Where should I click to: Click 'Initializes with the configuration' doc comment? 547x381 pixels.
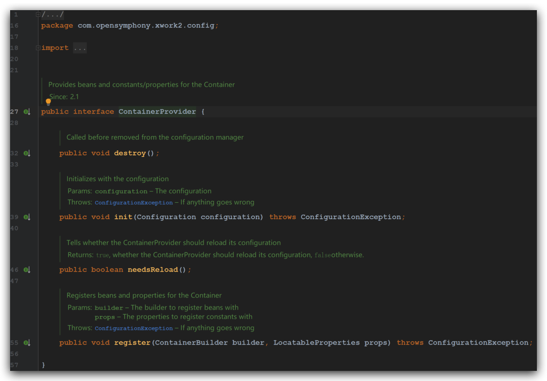pos(117,179)
